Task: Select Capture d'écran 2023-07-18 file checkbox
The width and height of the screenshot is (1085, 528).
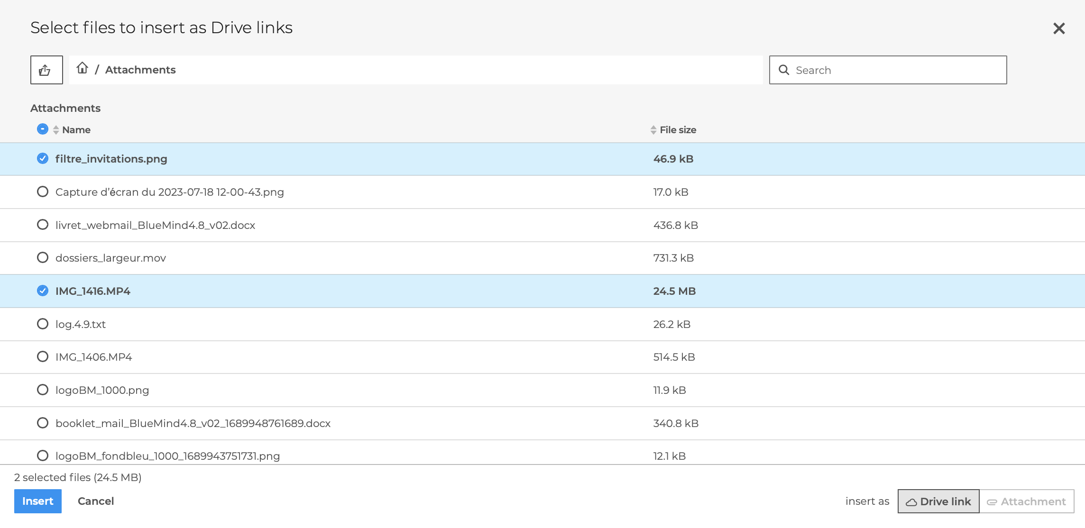Action: 43,192
